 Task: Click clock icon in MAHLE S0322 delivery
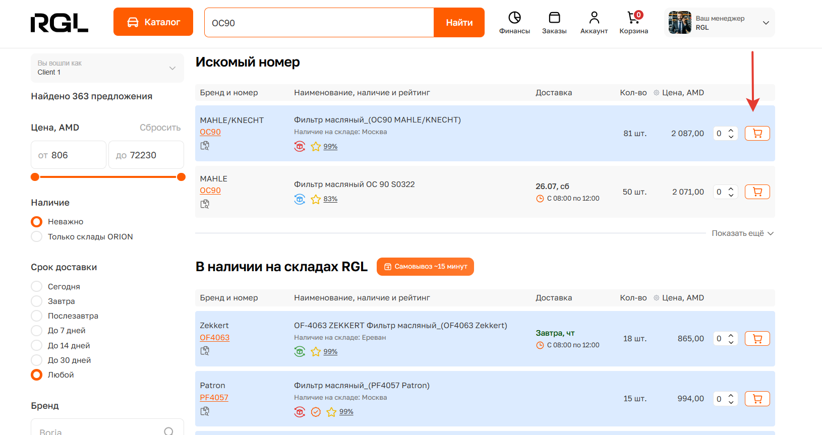[x=540, y=199]
